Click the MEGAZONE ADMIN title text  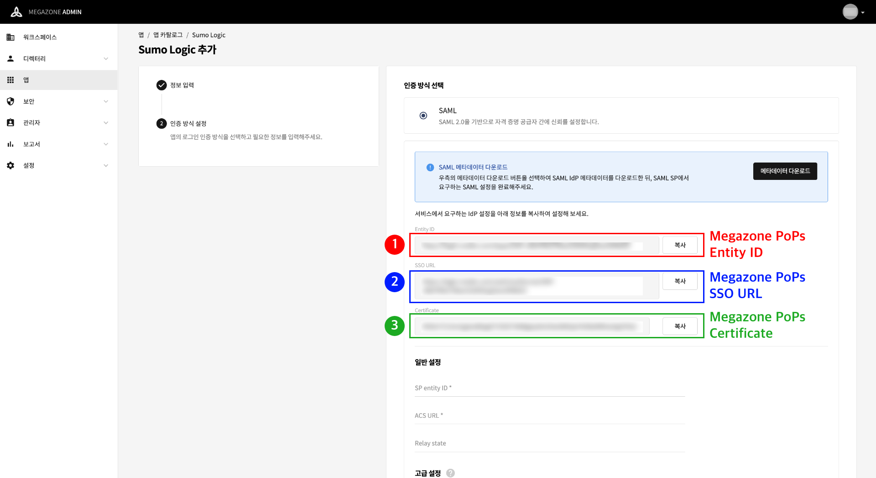55,12
